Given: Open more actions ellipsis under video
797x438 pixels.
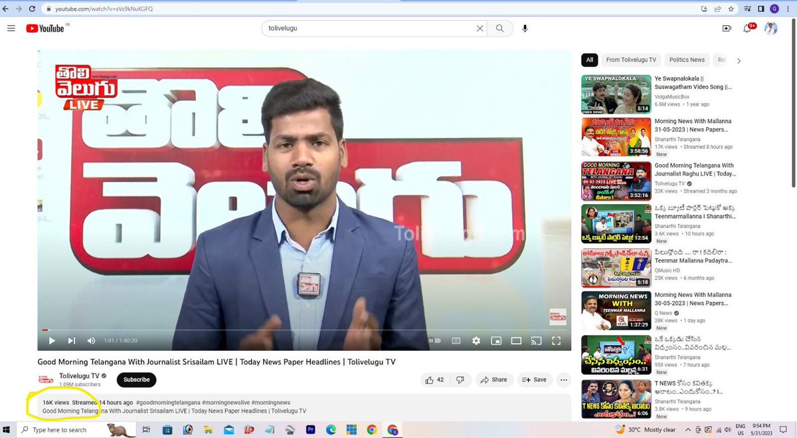Looking at the screenshot, I should (564, 380).
